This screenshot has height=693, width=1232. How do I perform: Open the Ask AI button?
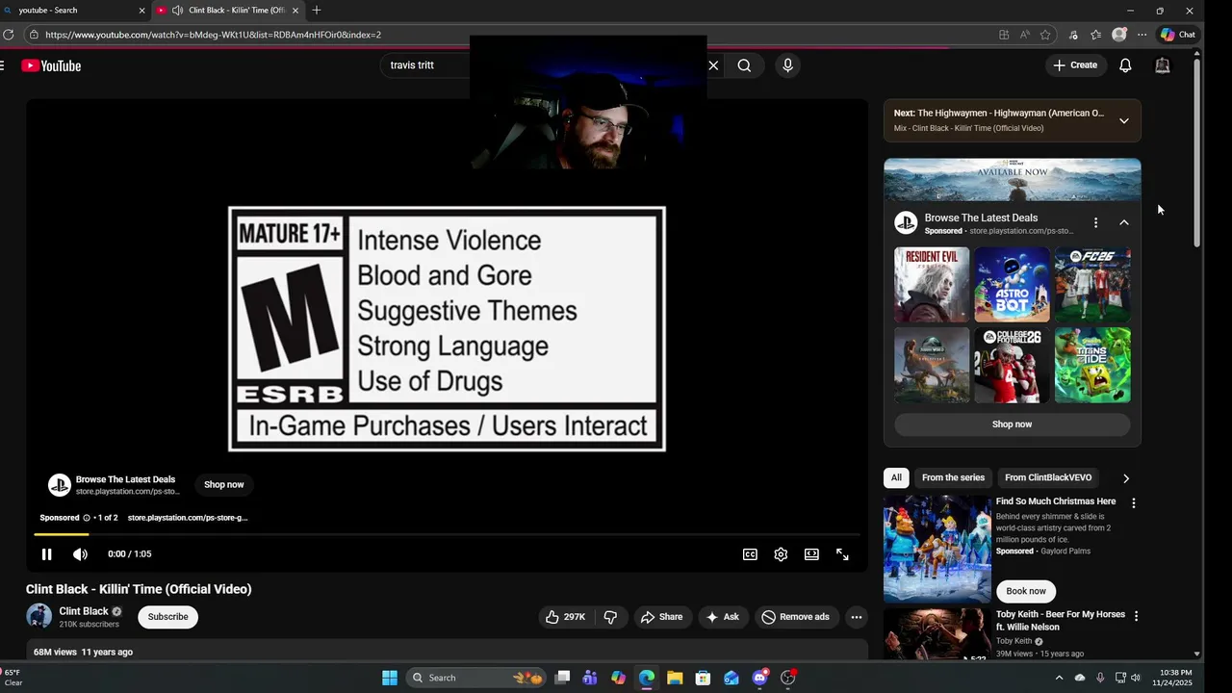(723, 617)
